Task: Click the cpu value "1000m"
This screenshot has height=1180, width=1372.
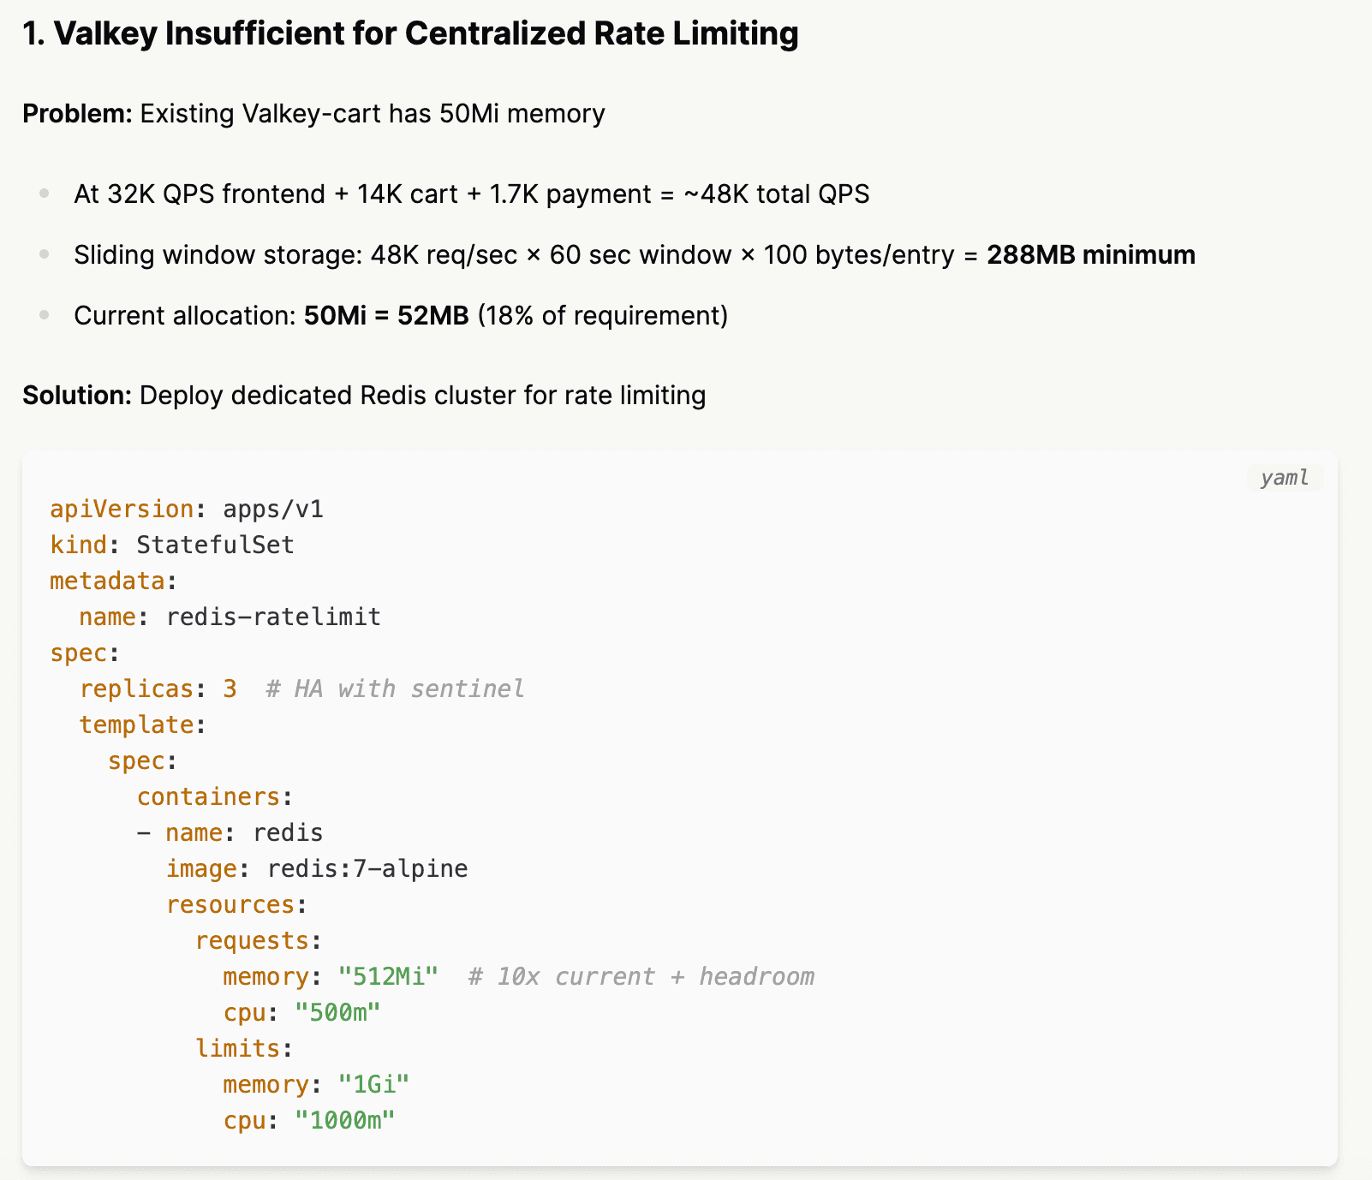Action: pos(345,1121)
